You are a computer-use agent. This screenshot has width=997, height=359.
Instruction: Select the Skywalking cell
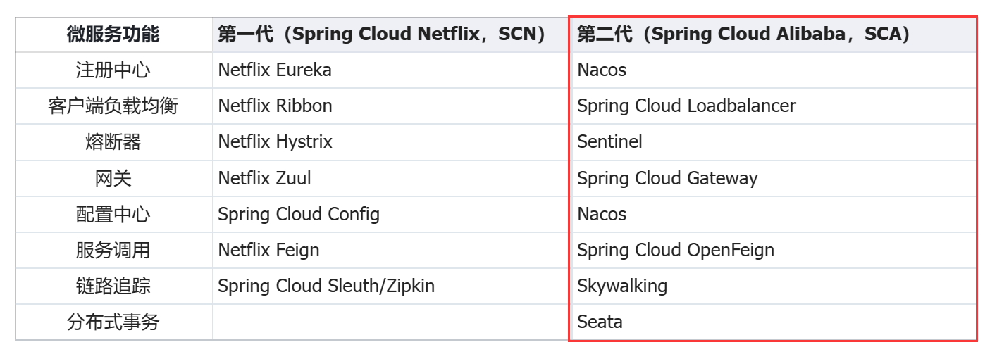click(x=774, y=286)
